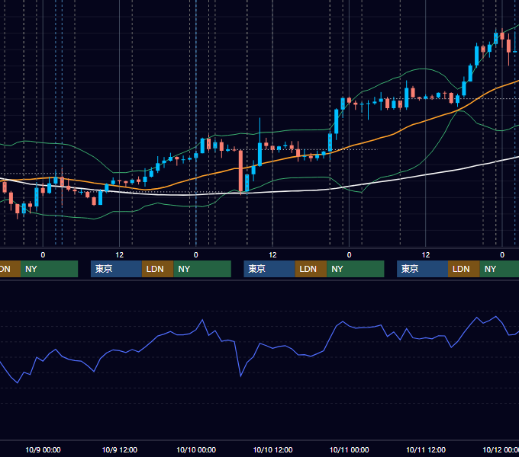Click the 10/9 12:00 date label
This screenshot has height=457, width=519.
pos(120,449)
